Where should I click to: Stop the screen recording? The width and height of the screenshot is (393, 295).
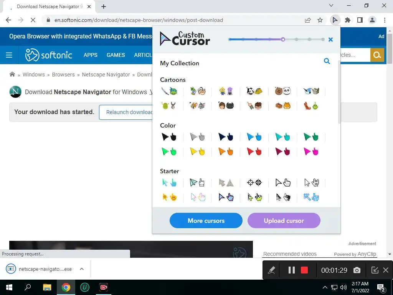304,270
